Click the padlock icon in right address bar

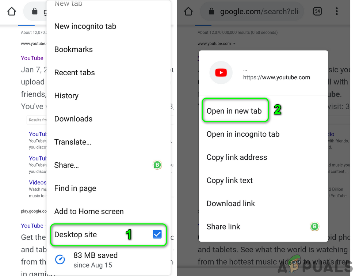pos(211,11)
